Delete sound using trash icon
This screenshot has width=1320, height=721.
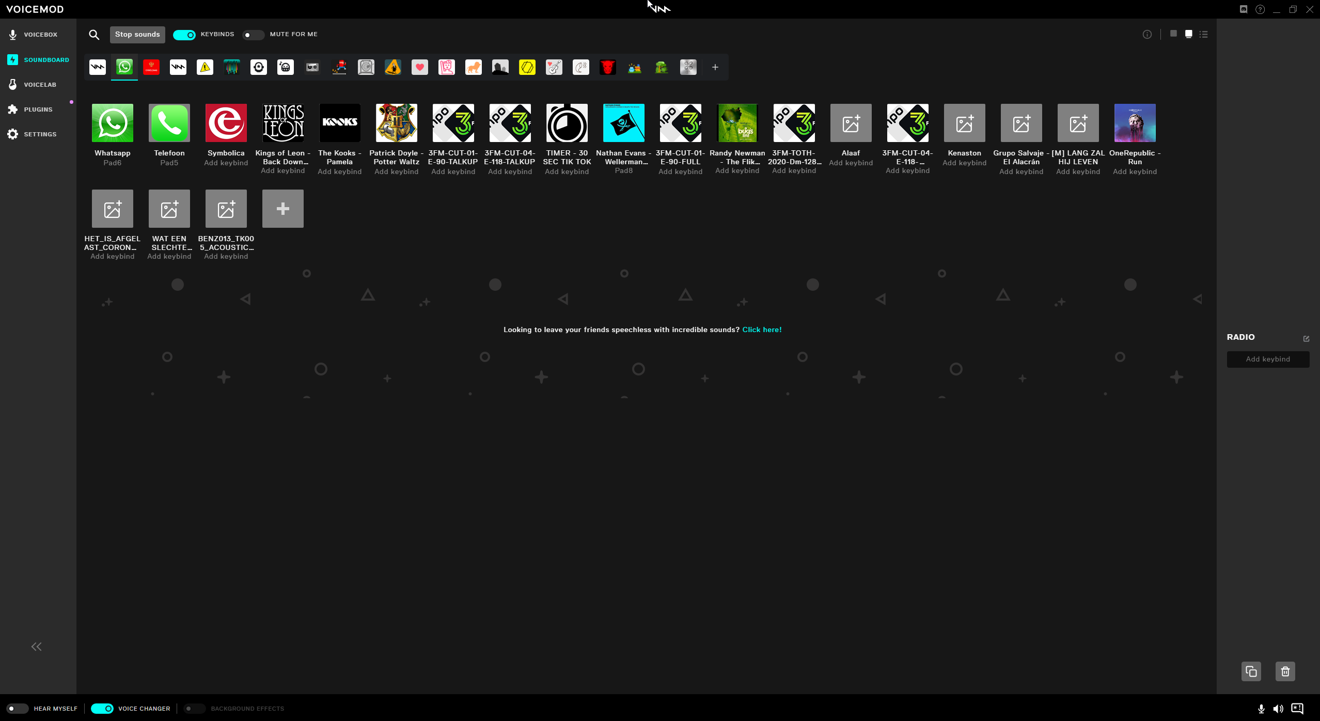point(1285,671)
